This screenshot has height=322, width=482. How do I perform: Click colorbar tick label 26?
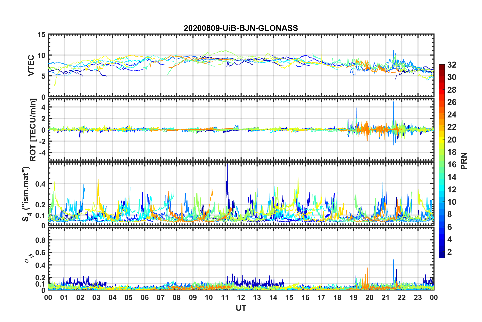point(452,102)
